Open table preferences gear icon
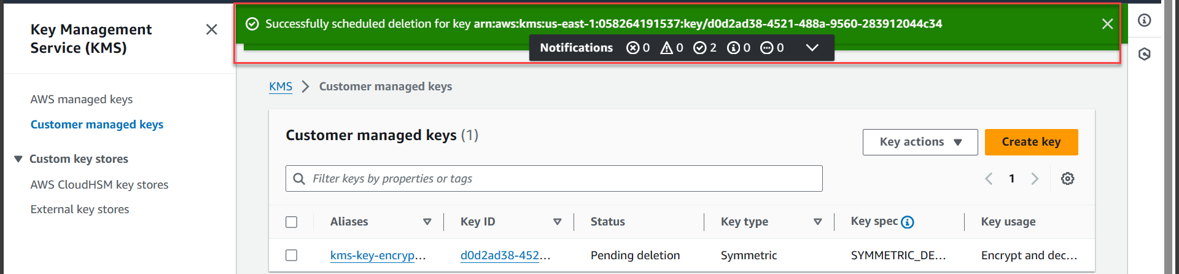The height and width of the screenshot is (274, 1179). click(1068, 179)
